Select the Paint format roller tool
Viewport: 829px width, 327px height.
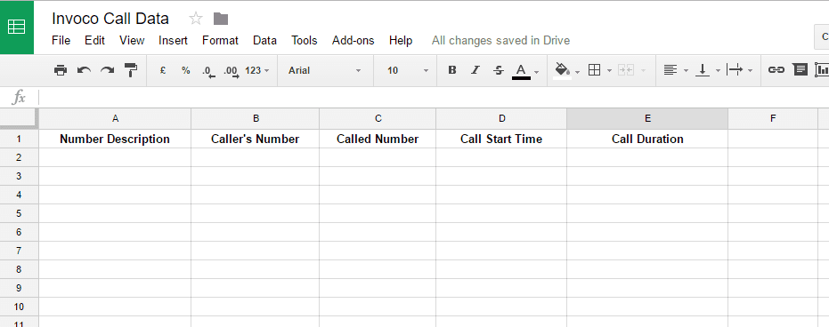131,70
